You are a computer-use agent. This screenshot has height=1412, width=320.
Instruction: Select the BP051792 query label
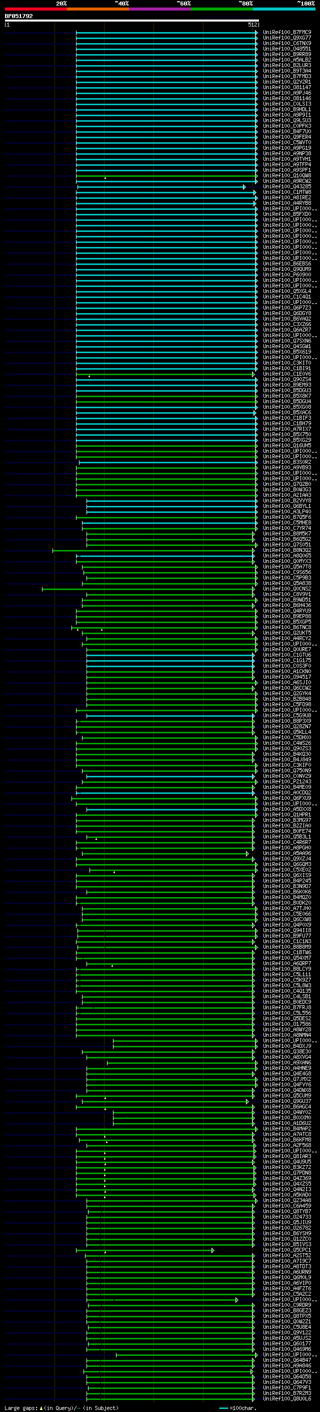[18, 16]
